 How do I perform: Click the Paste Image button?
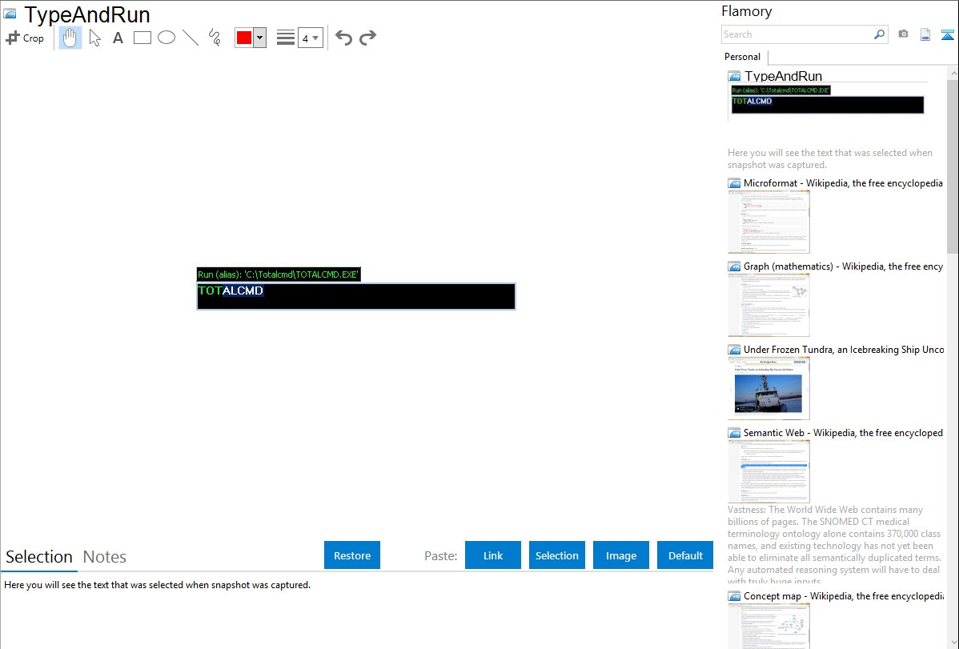click(x=621, y=555)
